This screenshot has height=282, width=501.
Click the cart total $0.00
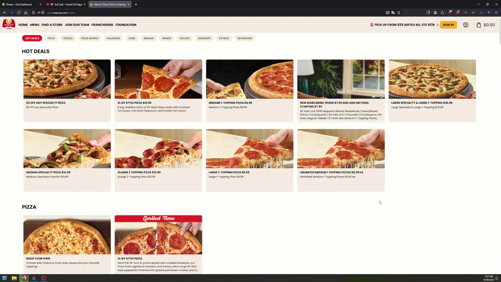(489, 25)
